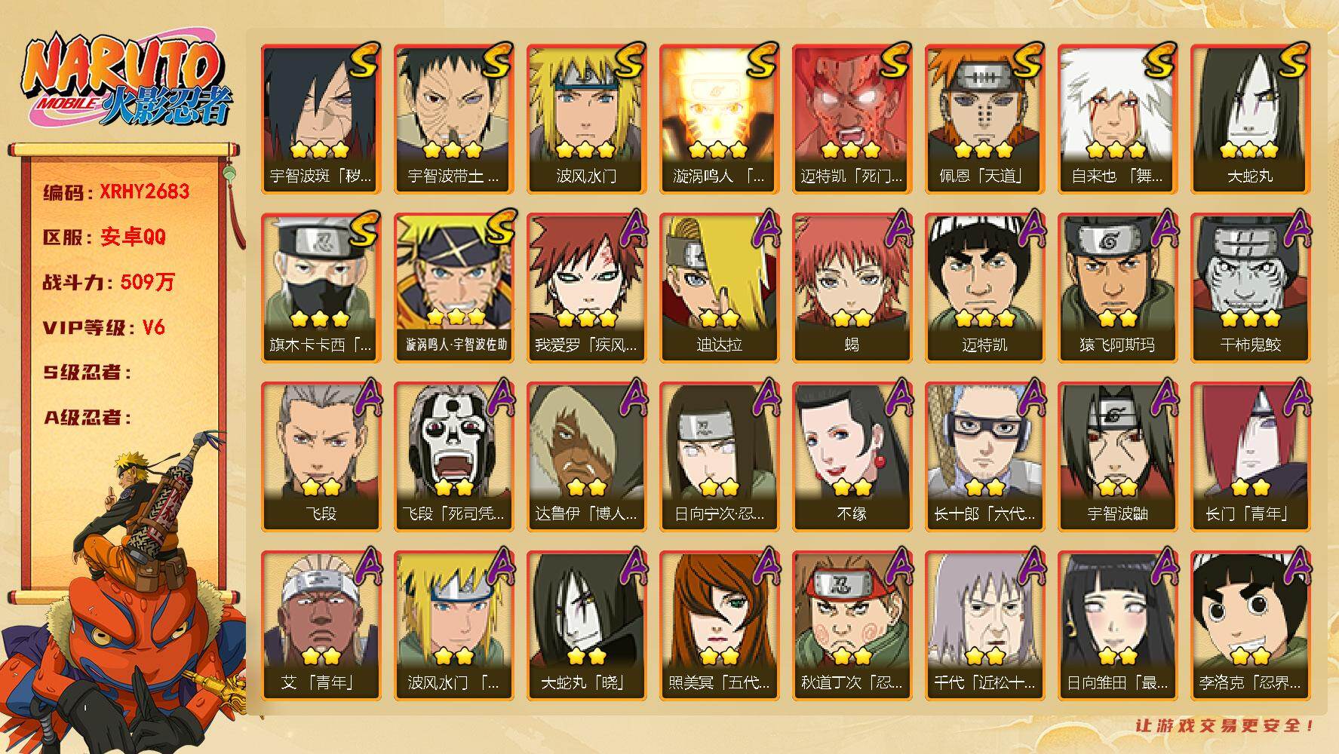Click the 迪达拉 ninja portrait
This screenshot has width=1339, height=754.
pos(719,288)
